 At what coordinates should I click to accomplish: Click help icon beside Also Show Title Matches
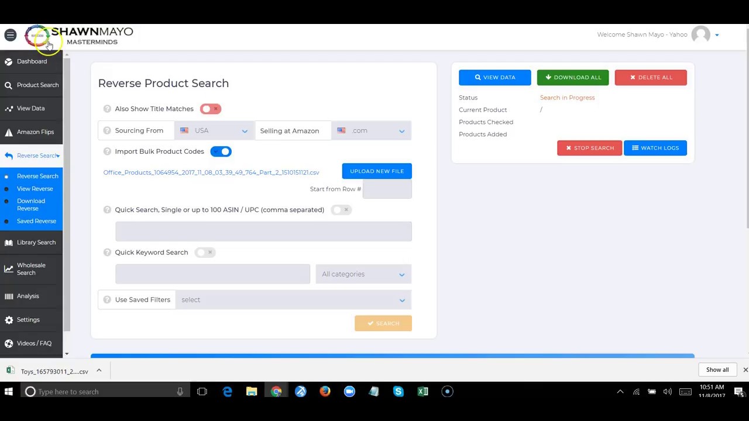pyautogui.click(x=107, y=109)
